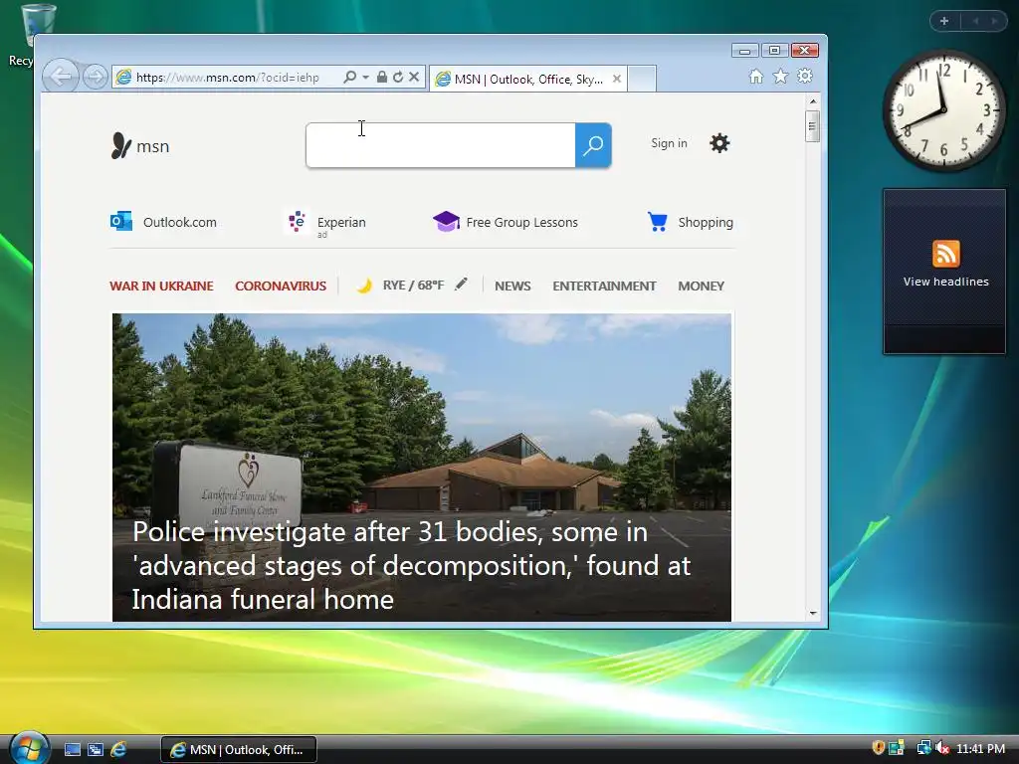Click the moon weather icon
This screenshot has width=1019, height=764.
[364, 286]
